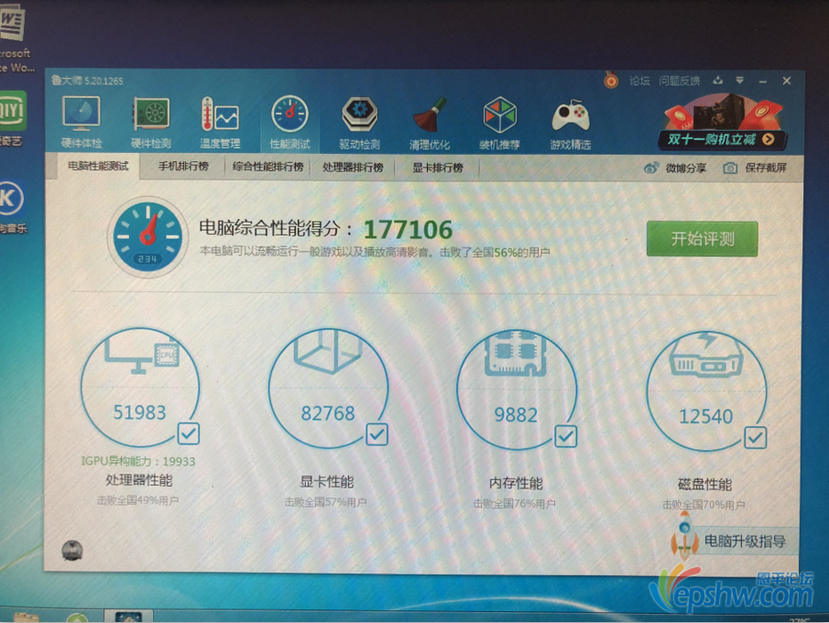Click the disk performance circle showing 12540
The image size is (829, 623).
[706, 391]
